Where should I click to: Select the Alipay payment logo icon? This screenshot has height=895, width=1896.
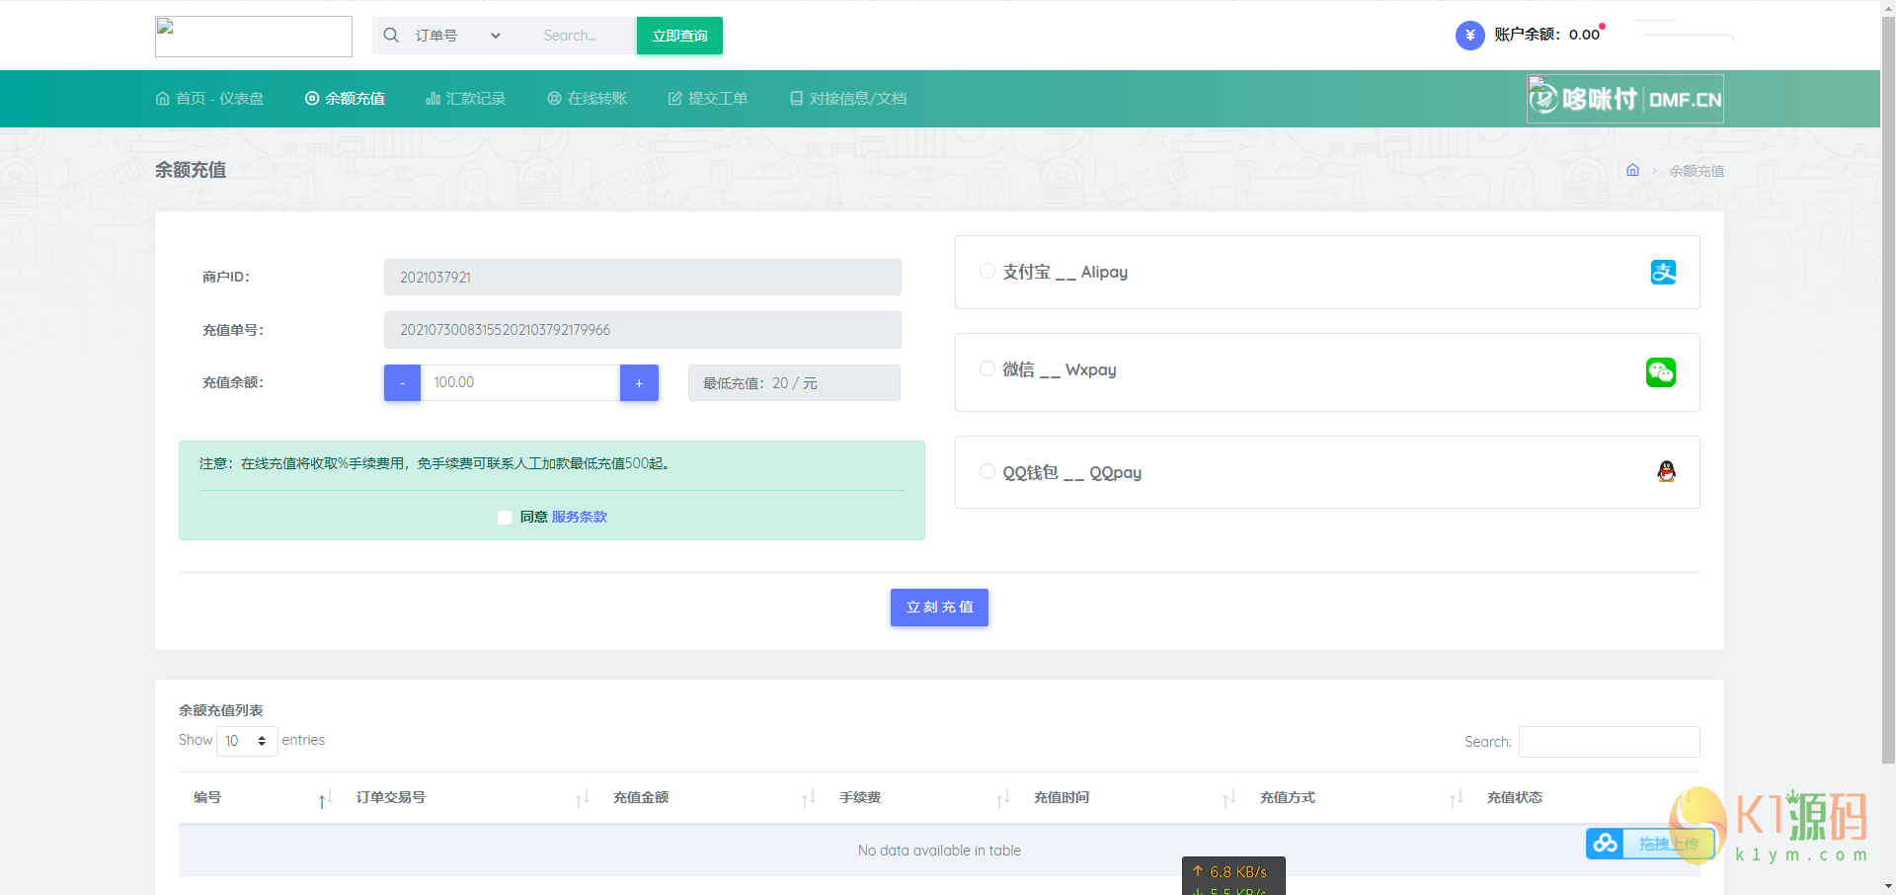tap(1663, 273)
